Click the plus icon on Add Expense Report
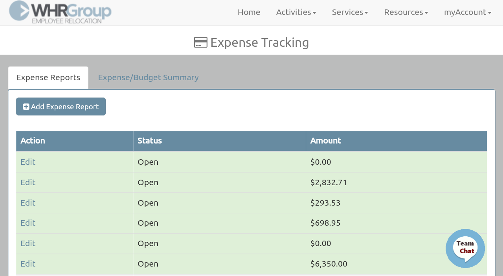The height and width of the screenshot is (276, 503). [x=26, y=107]
